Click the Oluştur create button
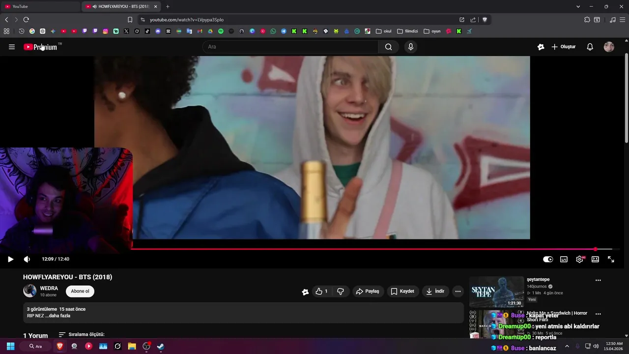629x354 pixels. 563,47
